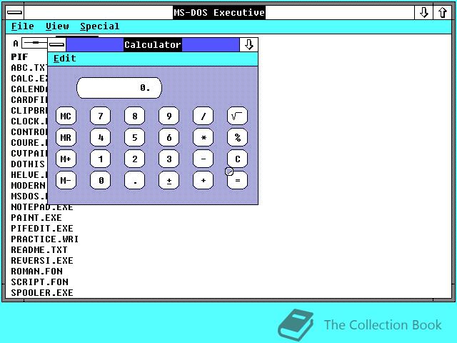Open MS-DOS Executive system menu box
Image resolution: width=457 pixels, height=343 pixels.
click(14, 13)
